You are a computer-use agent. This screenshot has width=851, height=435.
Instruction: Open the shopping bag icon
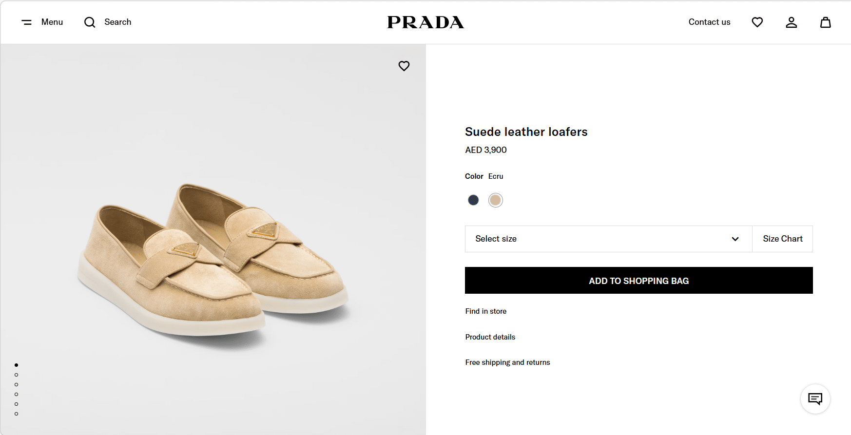click(825, 22)
